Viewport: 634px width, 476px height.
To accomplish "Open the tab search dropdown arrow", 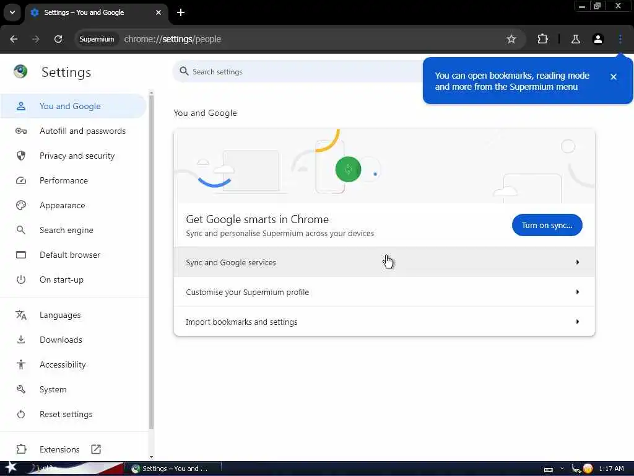I will (12, 12).
